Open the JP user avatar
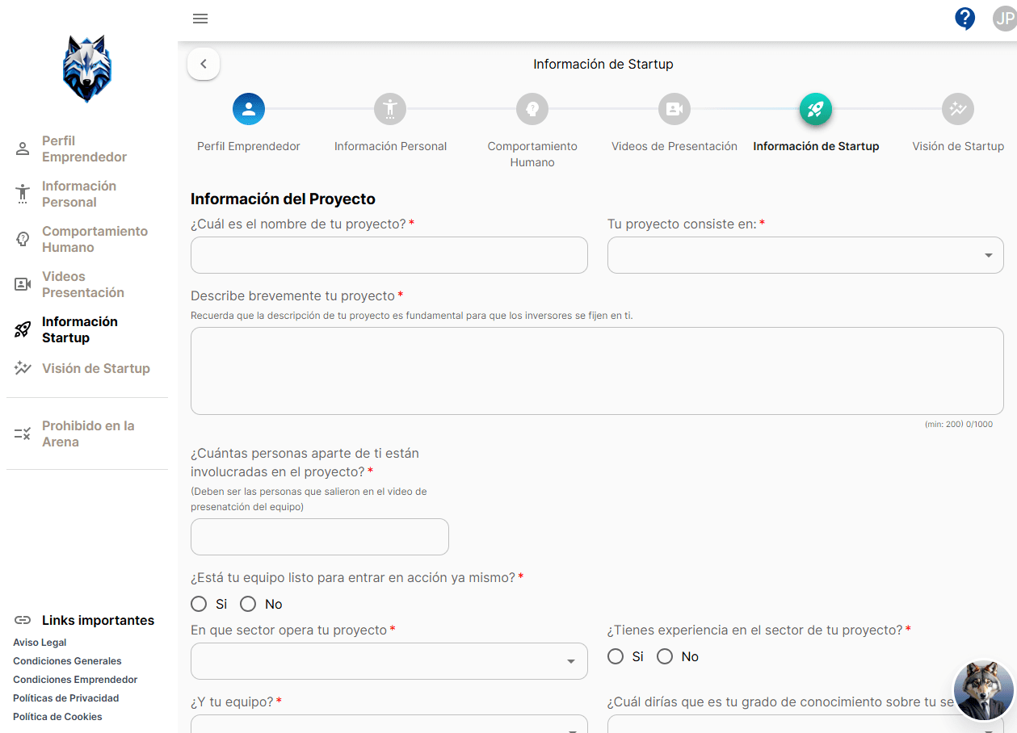 tap(1004, 19)
